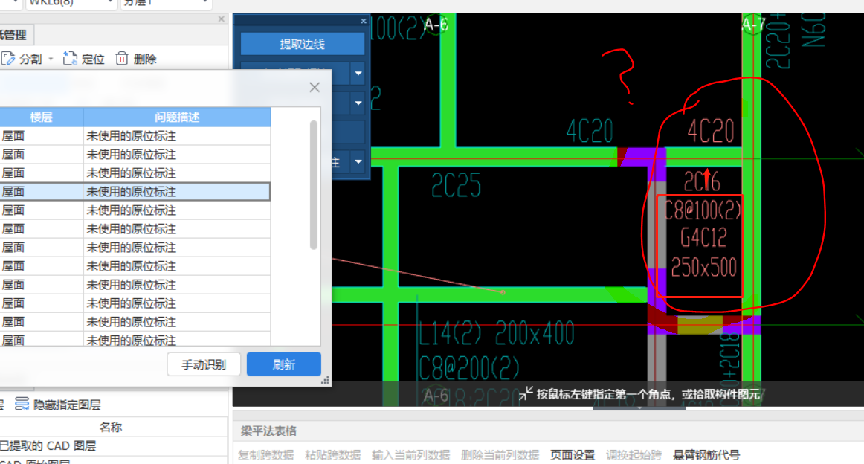Click the L14(2) 200x400 beam label
This screenshot has height=464, width=864.
click(x=496, y=333)
